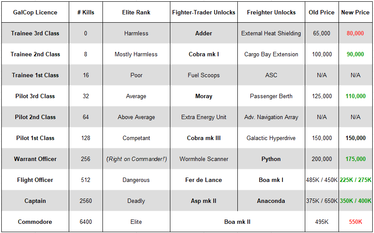Select the Passenger Berth cell
The width and height of the screenshot is (374, 233).
pyautogui.click(x=271, y=96)
